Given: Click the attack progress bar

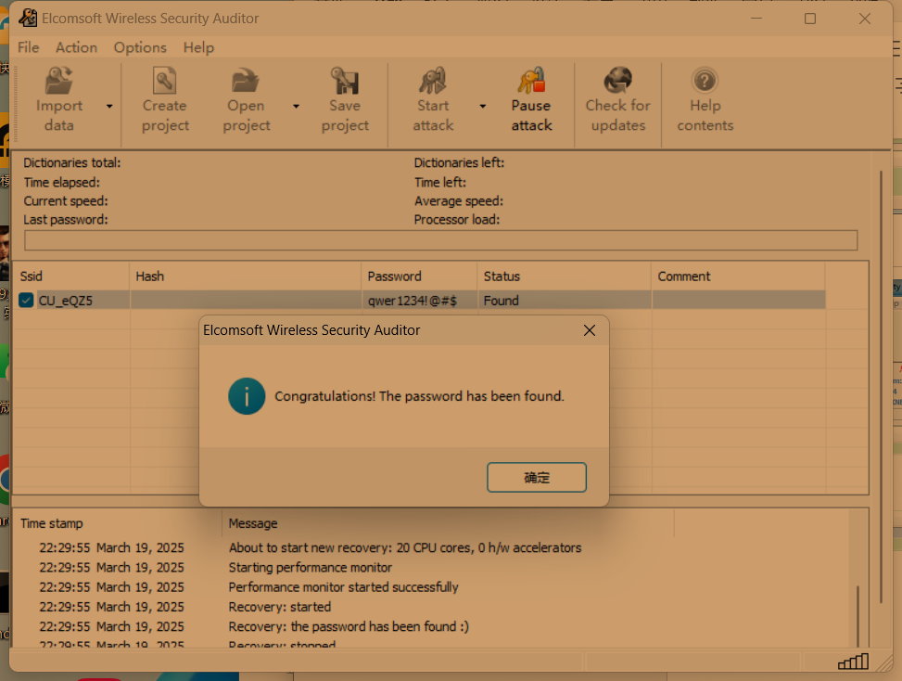Looking at the screenshot, I should 440,240.
